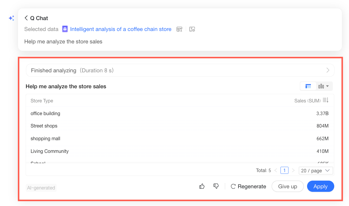Viewport: 349px width, 206px height.
Task: Switch to table view
Action: coord(308,86)
